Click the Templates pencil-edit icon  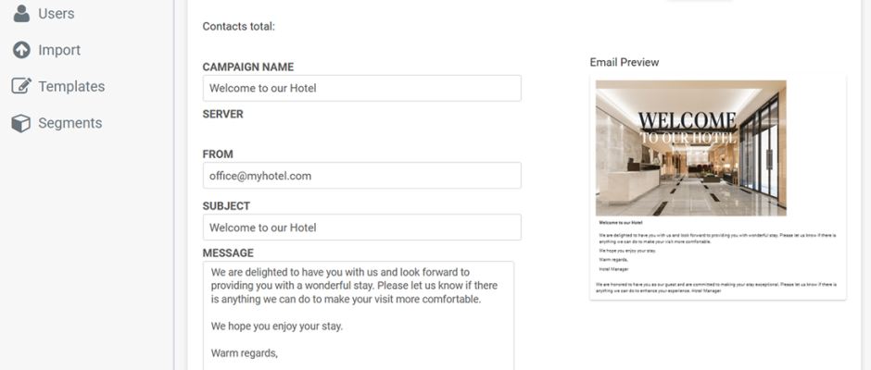pyautogui.click(x=21, y=86)
